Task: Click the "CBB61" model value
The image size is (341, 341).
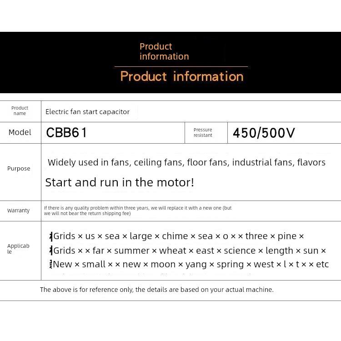Action: point(66,133)
